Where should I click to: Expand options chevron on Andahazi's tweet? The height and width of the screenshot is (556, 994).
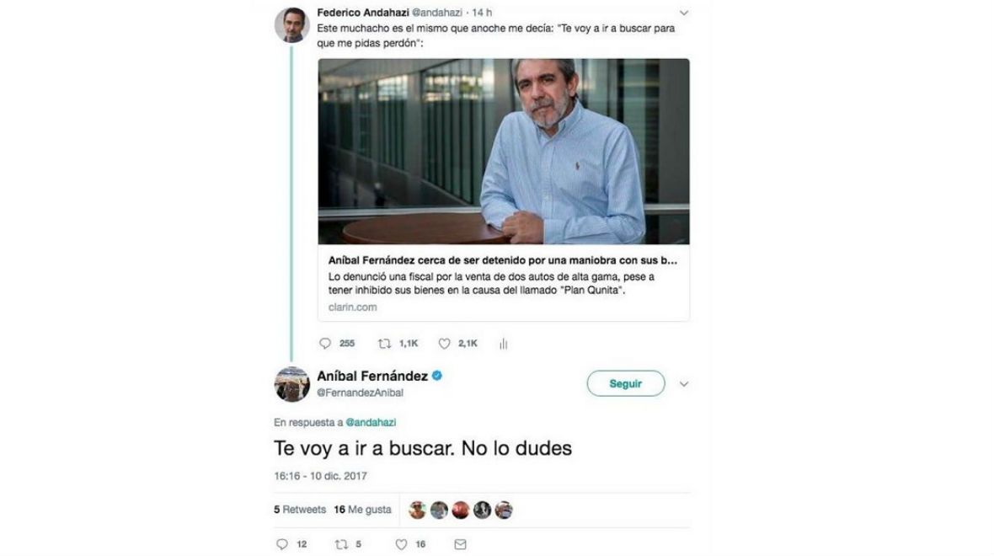[x=683, y=13]
